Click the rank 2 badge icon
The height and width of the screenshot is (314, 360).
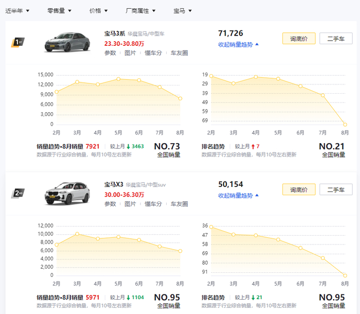coord(19,194)
